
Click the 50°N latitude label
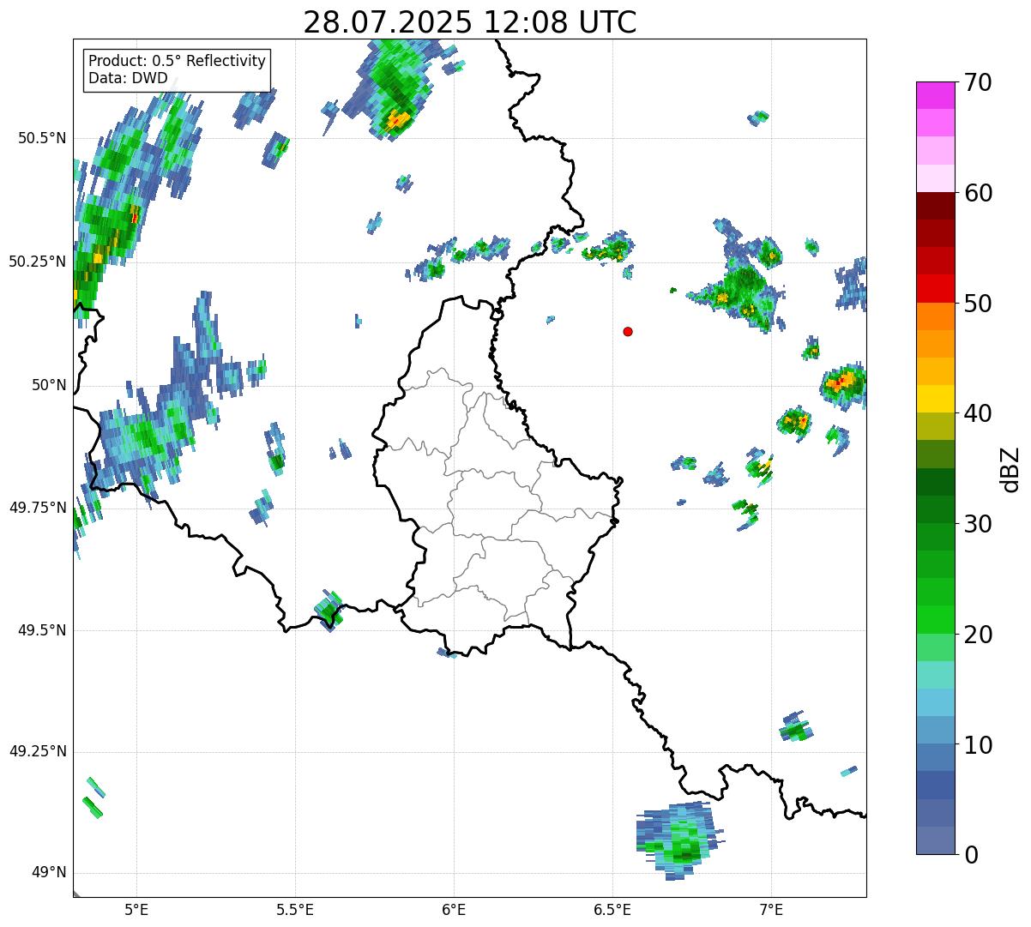(49, 385)
